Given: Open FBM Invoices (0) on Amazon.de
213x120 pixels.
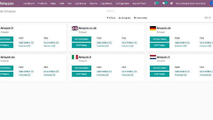Looking at the screenshot, I should point(181,46).
